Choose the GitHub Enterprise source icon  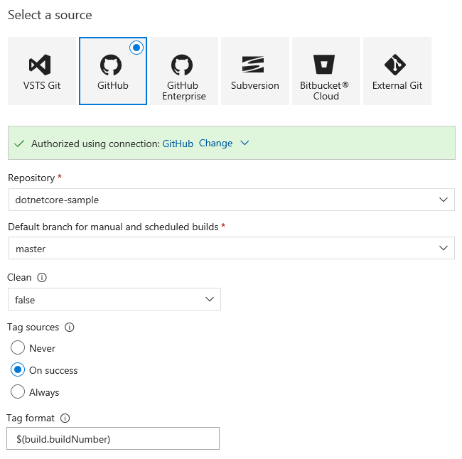183,65
